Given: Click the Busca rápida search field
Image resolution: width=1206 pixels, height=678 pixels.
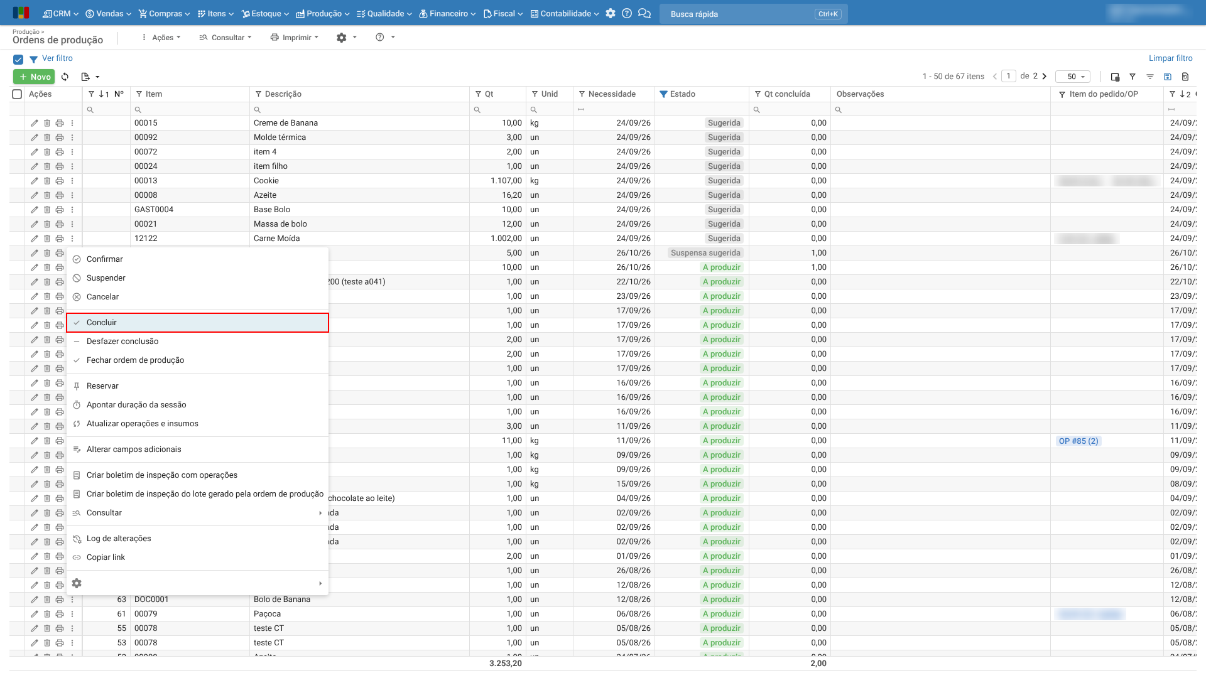Looking at the screenshot, I should [754, 14].
